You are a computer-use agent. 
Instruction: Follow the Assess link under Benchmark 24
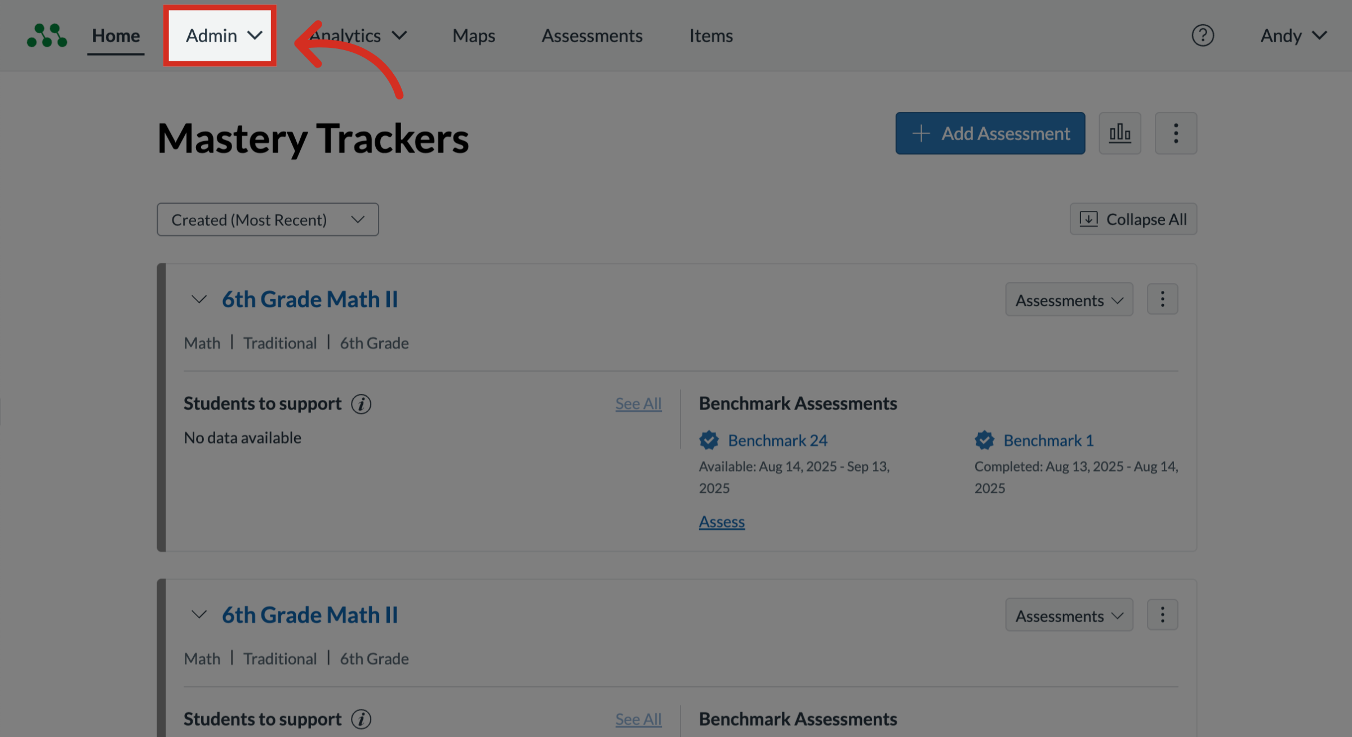click(722, 522)
